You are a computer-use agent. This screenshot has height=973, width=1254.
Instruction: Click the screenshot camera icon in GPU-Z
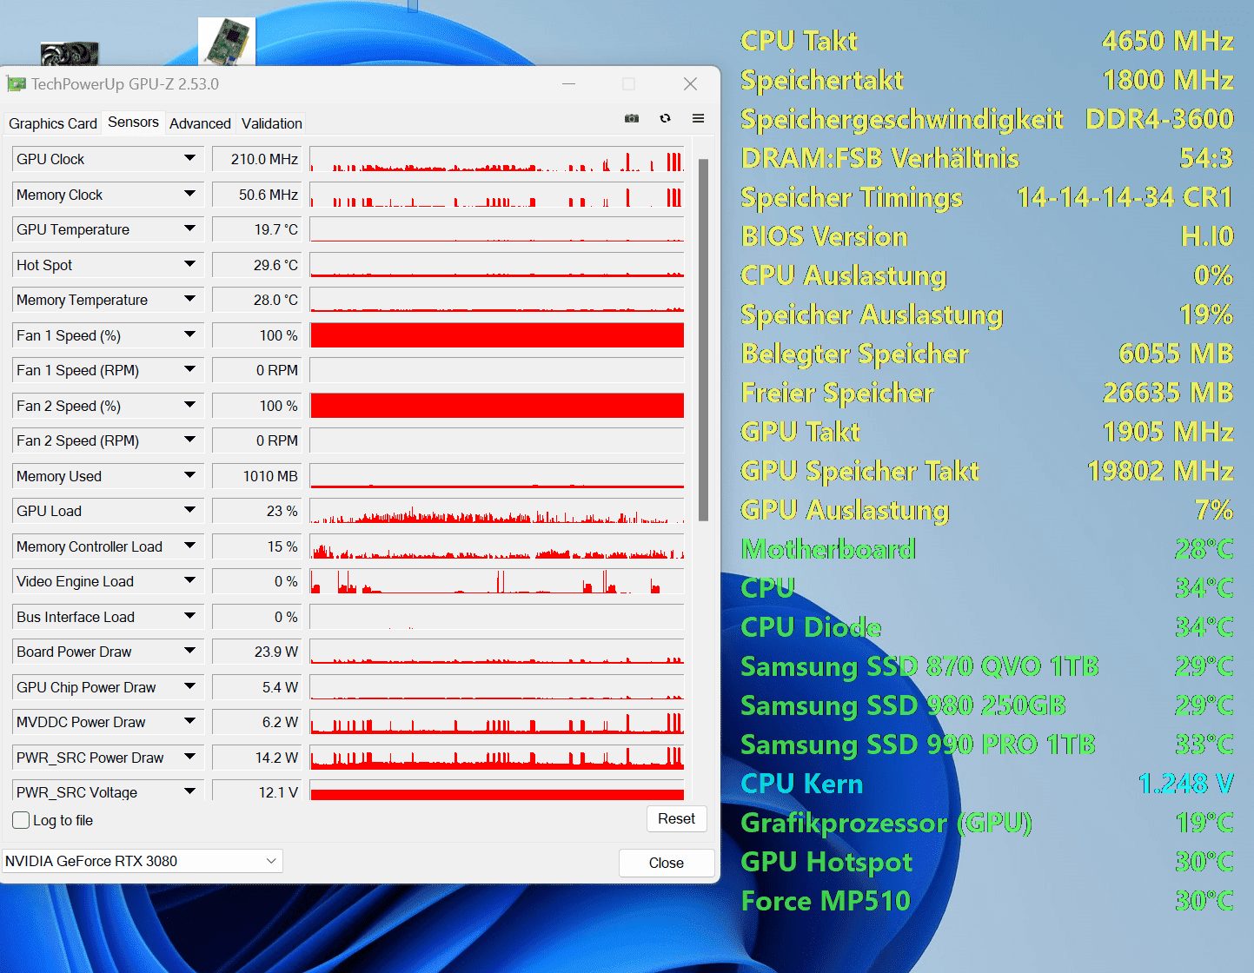(x=632, y=118)
